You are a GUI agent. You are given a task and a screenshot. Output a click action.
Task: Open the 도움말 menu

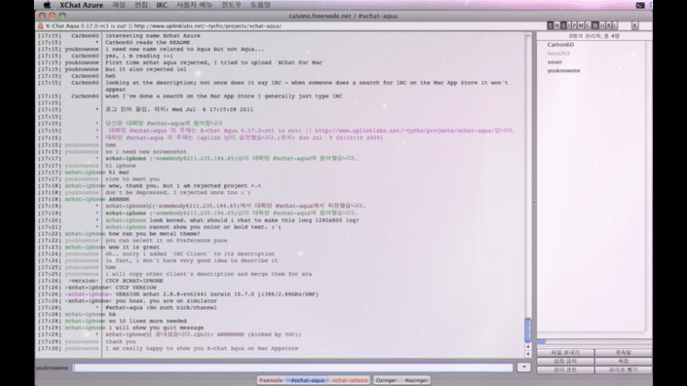[x=261, y=6]
